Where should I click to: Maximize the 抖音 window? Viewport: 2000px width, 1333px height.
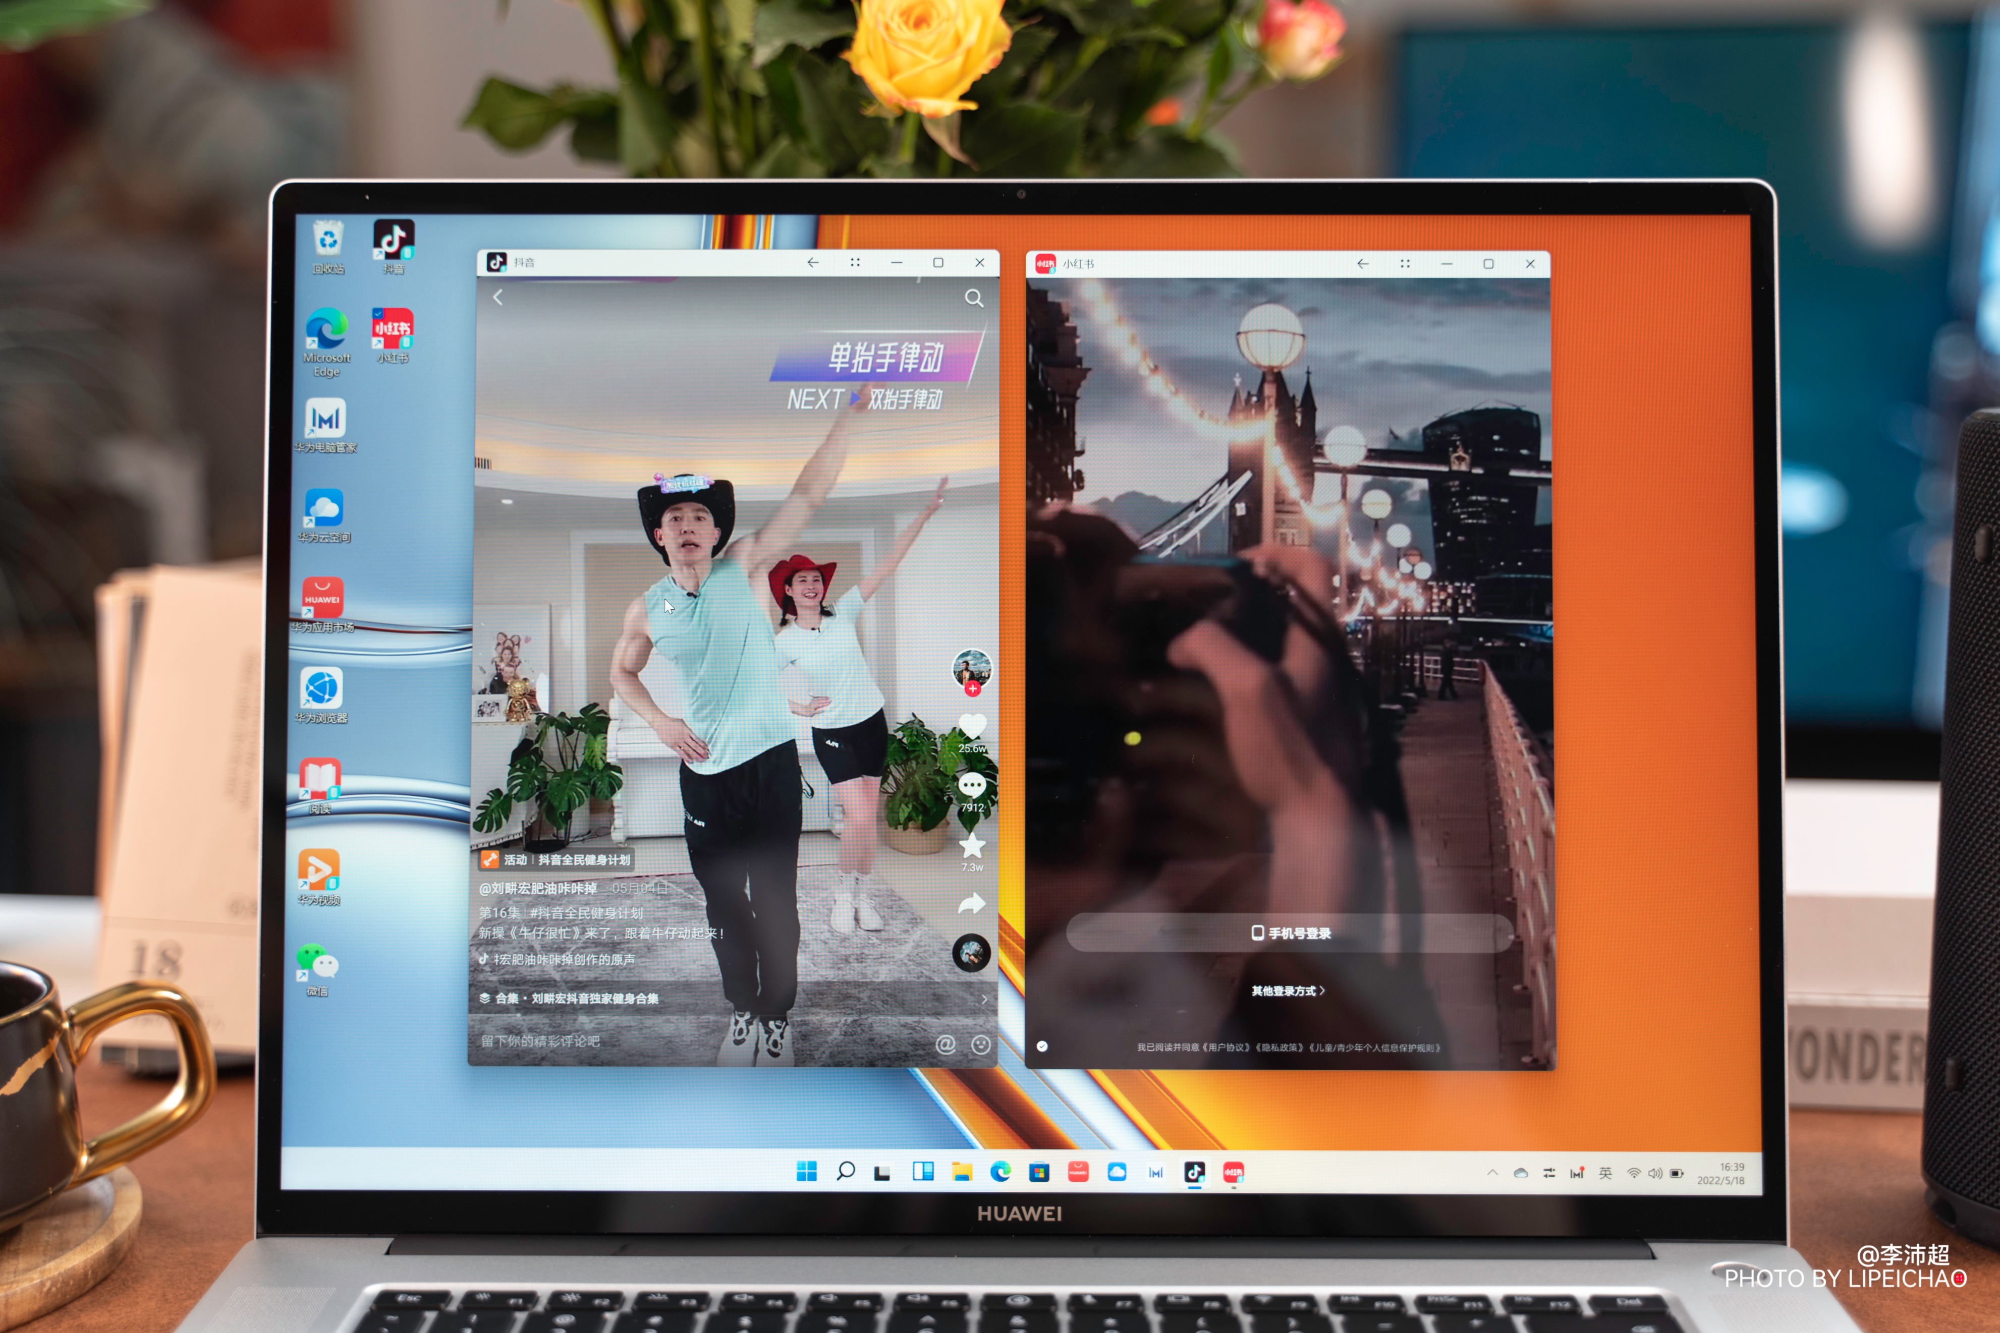pyautogui.click(x=938, y=263)
